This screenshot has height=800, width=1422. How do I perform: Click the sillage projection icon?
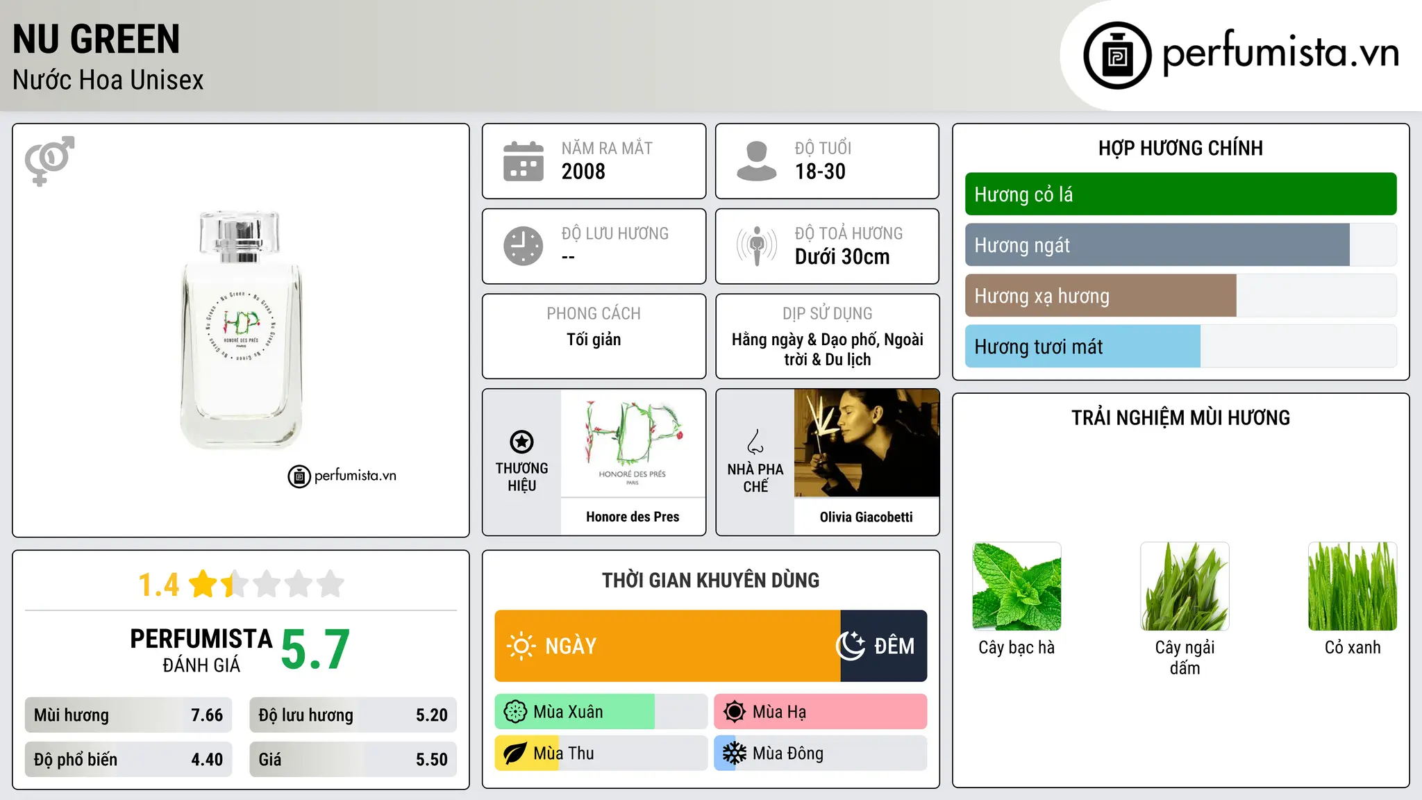[757, 246]
